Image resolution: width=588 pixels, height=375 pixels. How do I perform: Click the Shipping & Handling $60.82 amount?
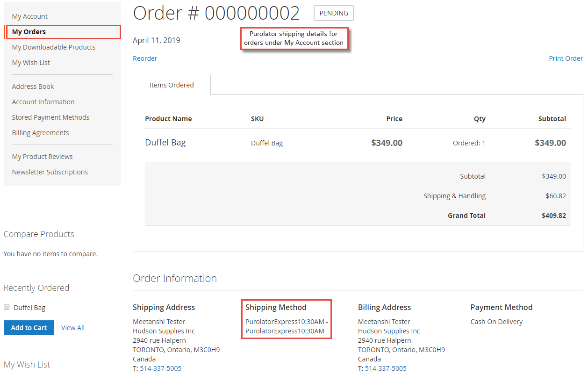pos(556,196)
